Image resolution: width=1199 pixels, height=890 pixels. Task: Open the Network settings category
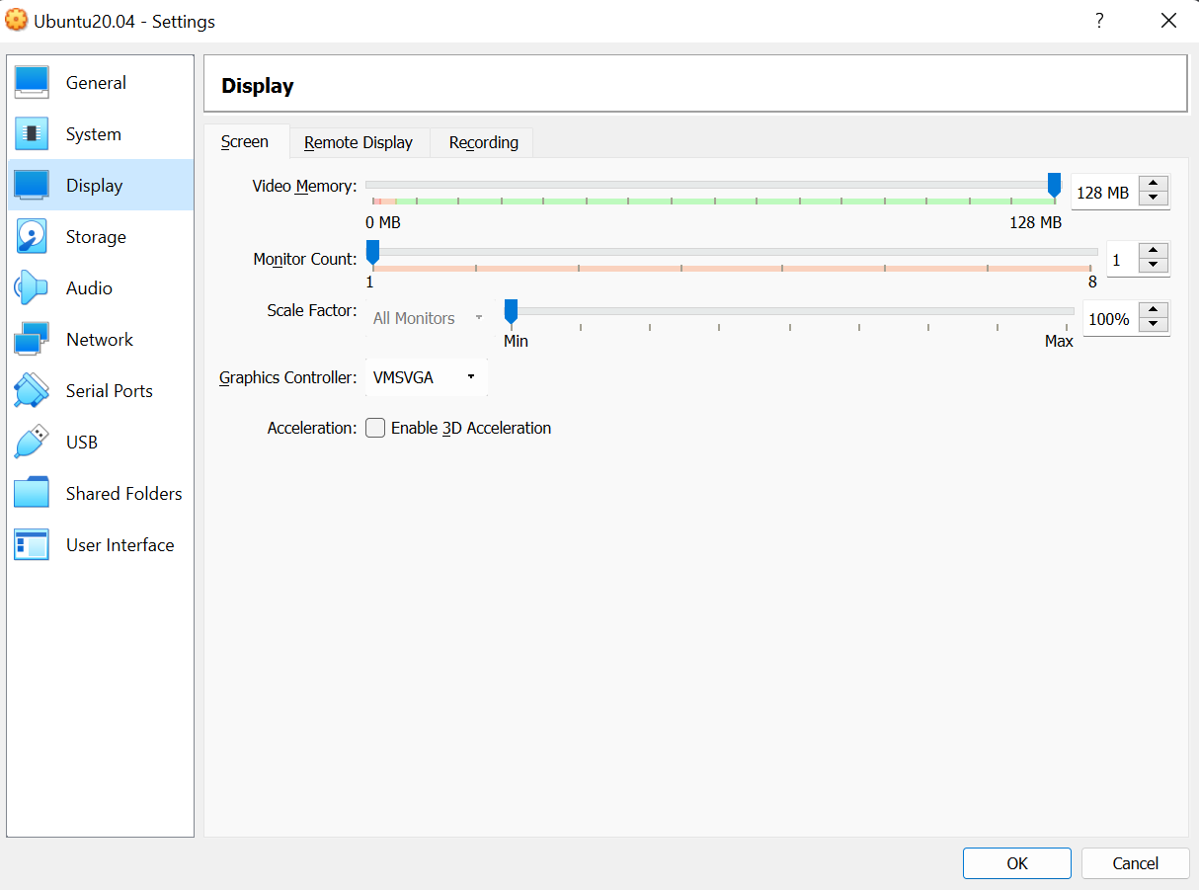pos(101,340)
